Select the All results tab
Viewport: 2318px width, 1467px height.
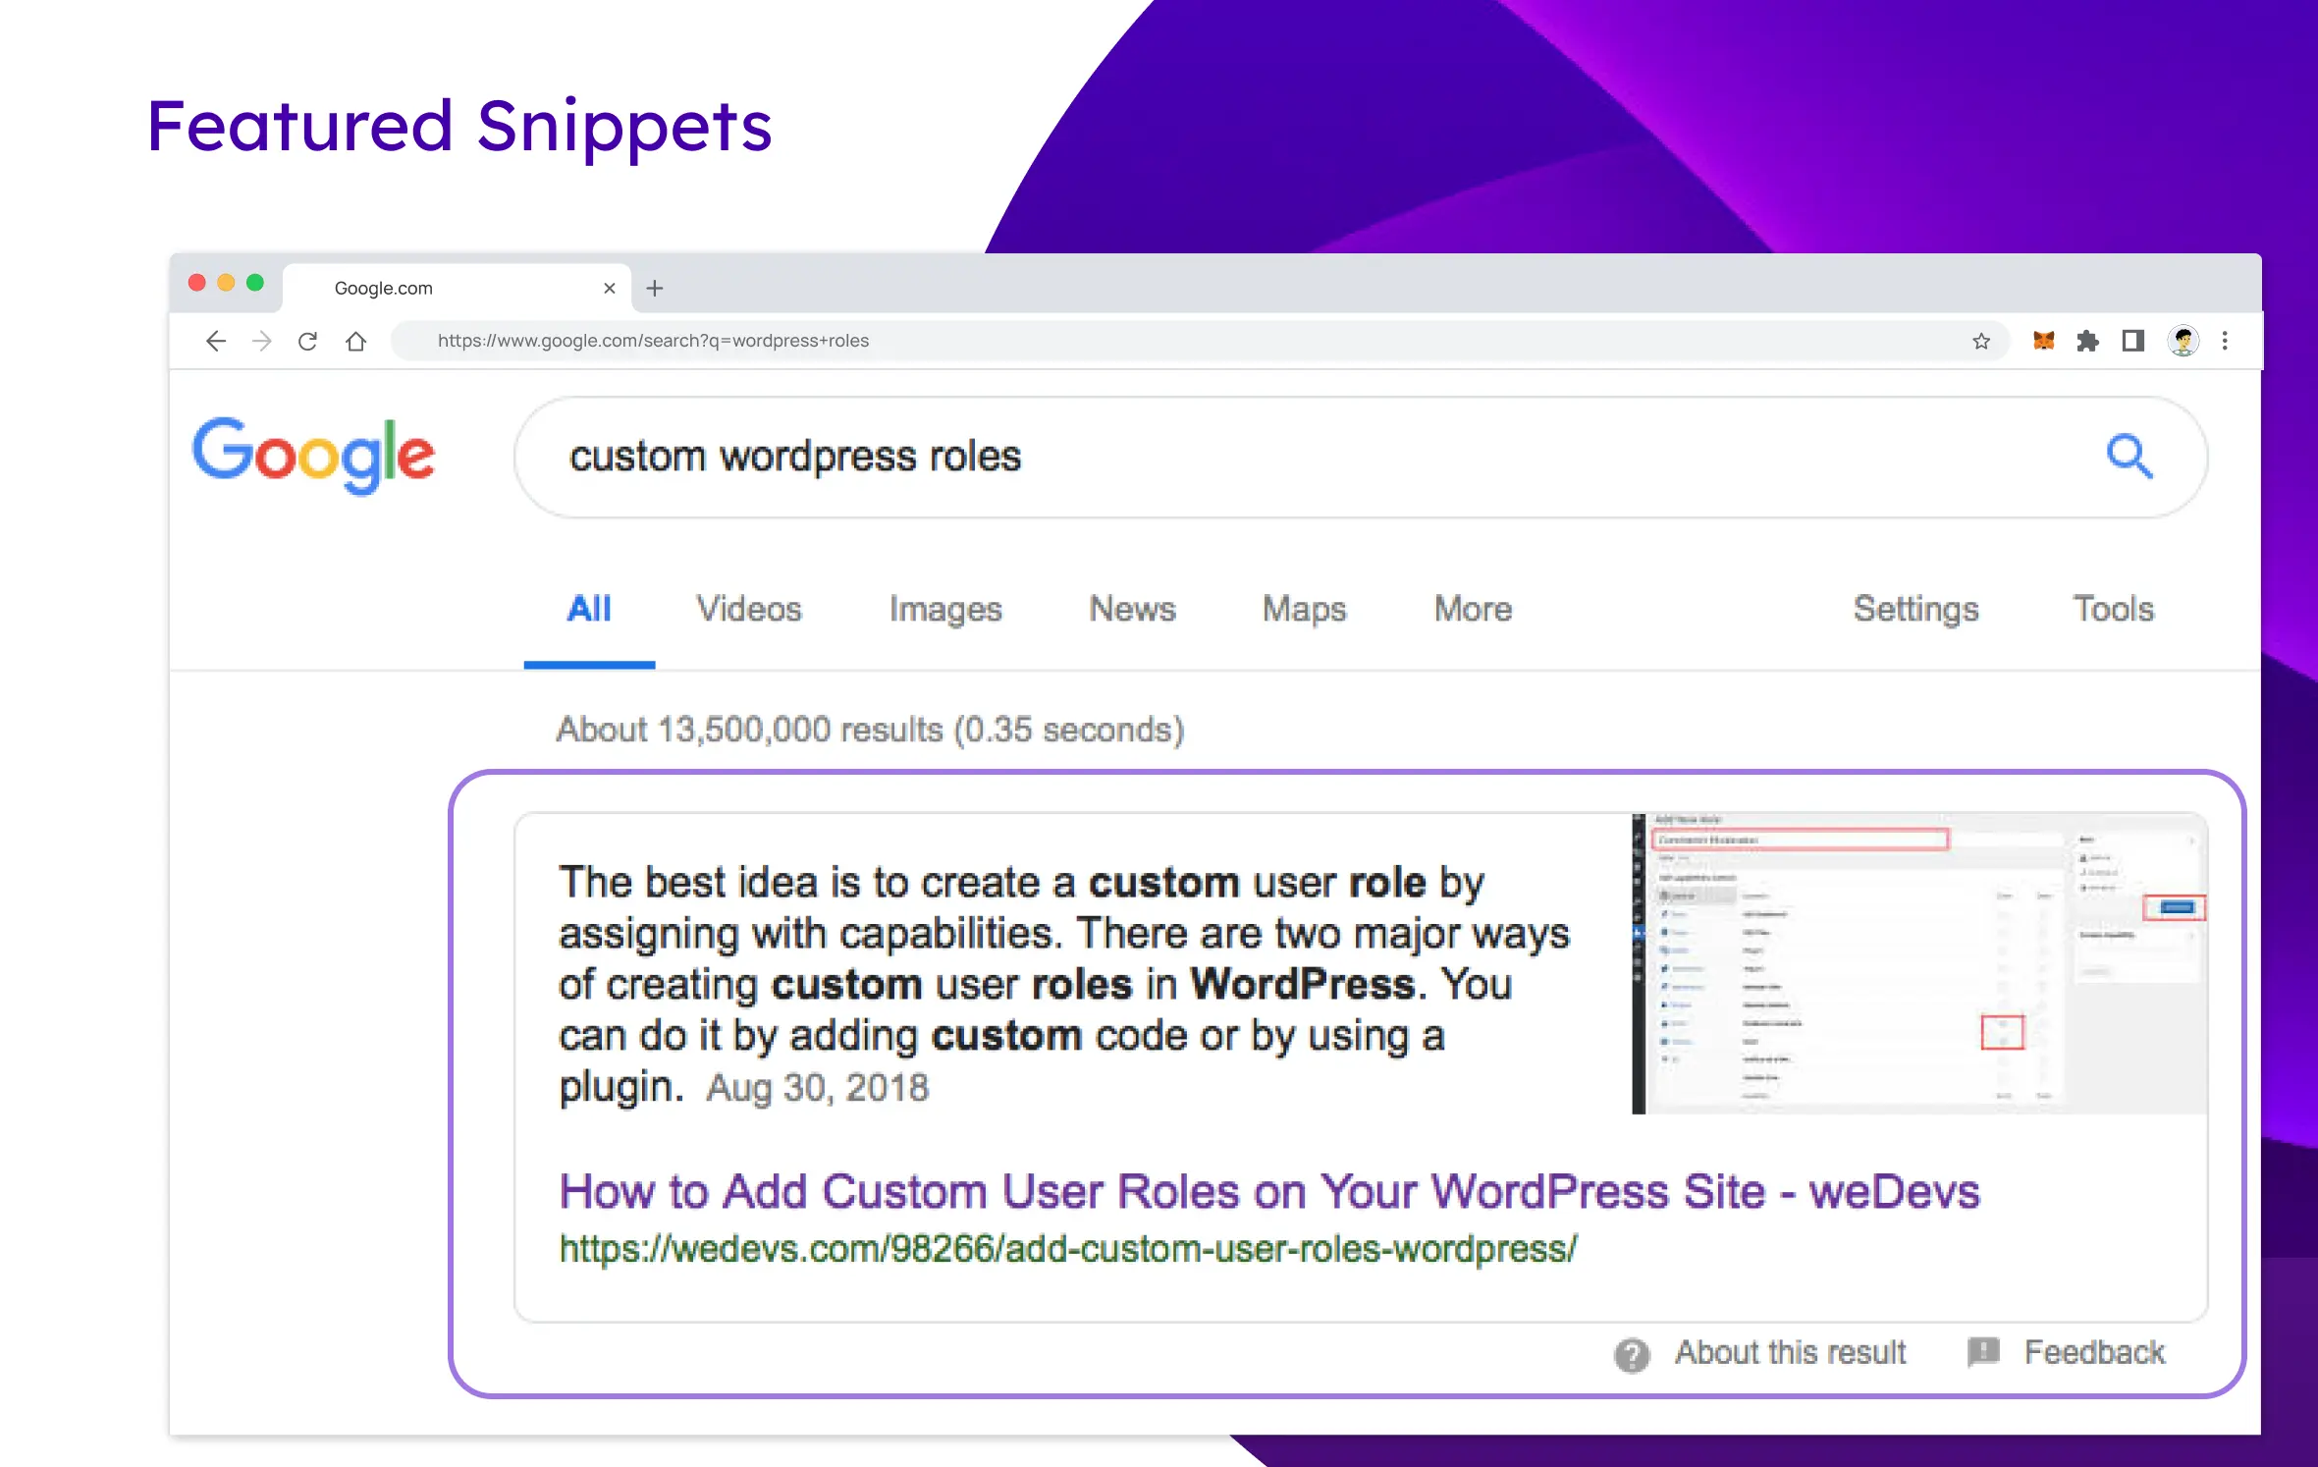coord(589,609)
